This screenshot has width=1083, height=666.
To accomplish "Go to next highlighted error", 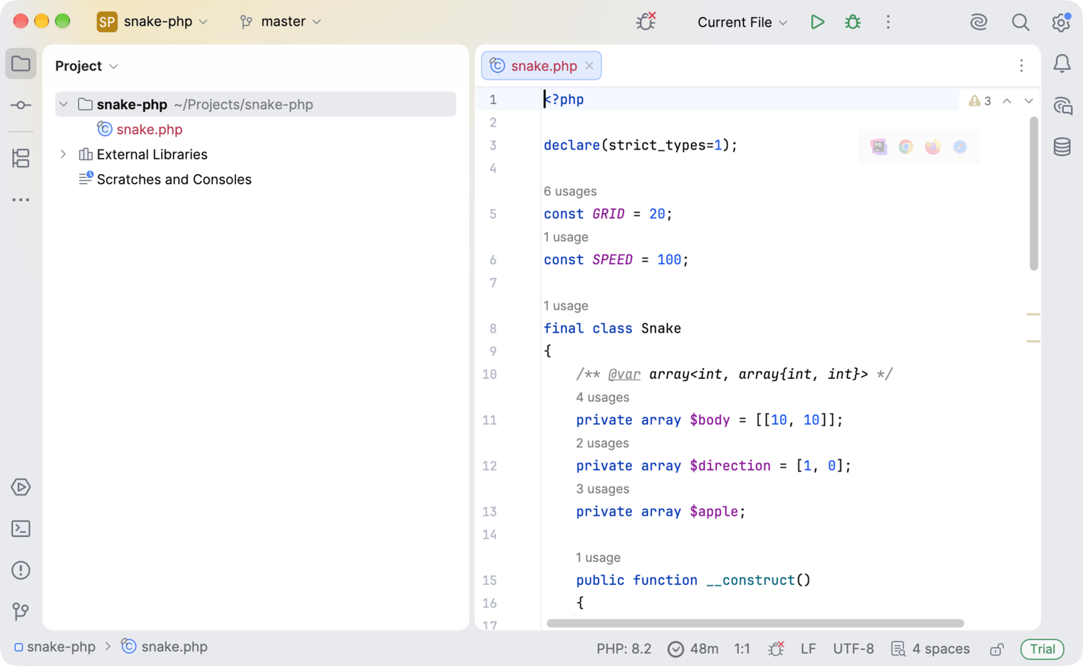I will pos(1028,101).
